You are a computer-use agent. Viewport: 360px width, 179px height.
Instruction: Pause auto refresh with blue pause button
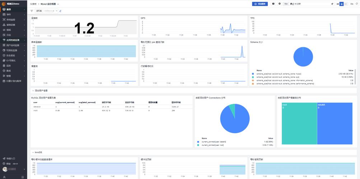[341, 4]
